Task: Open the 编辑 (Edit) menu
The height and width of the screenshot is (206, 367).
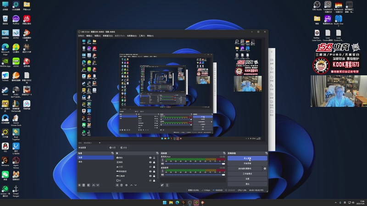Action: 89,36
